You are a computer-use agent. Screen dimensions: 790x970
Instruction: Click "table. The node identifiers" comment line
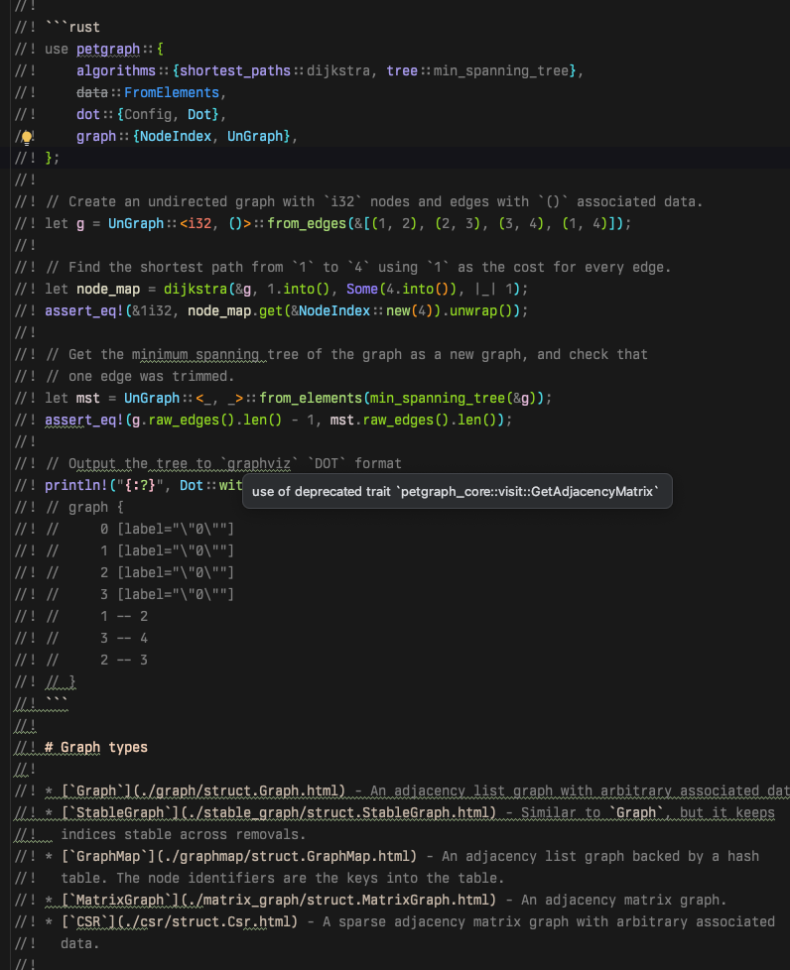282,879
